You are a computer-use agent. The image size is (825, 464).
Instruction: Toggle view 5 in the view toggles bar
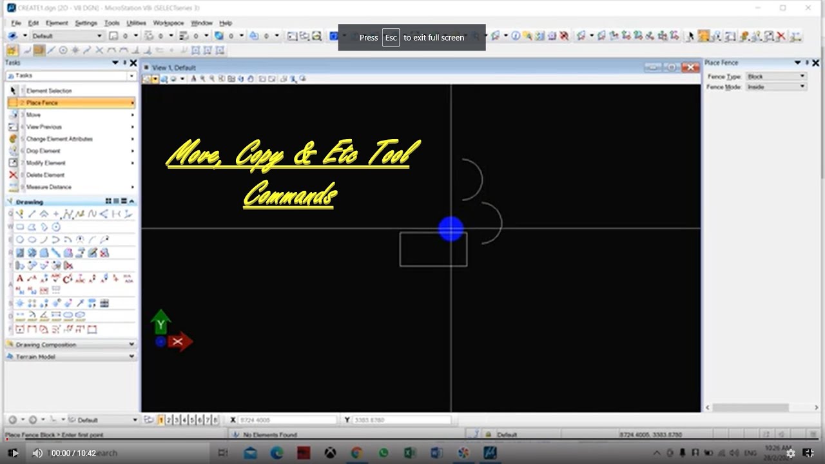(x=192, y=420)
